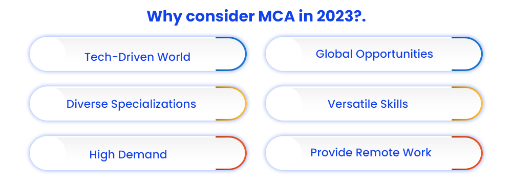Image resolution: width=512 pixels, height=187 pixels.
Task: Click white circle left of High Demand
Action: coord(48,153)
